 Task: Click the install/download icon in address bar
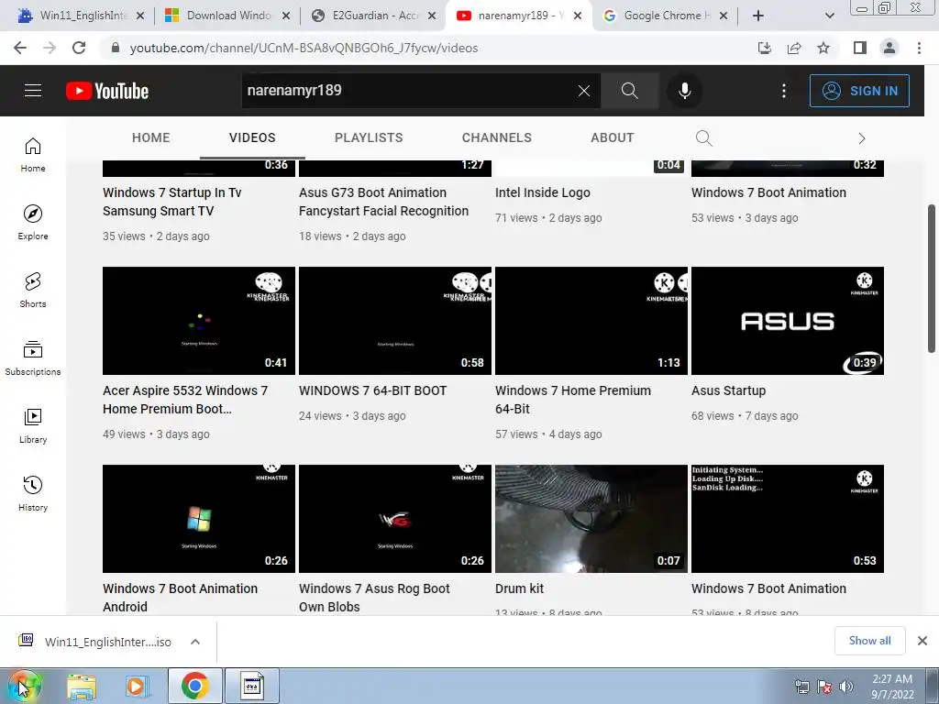[x=765, y=48]
